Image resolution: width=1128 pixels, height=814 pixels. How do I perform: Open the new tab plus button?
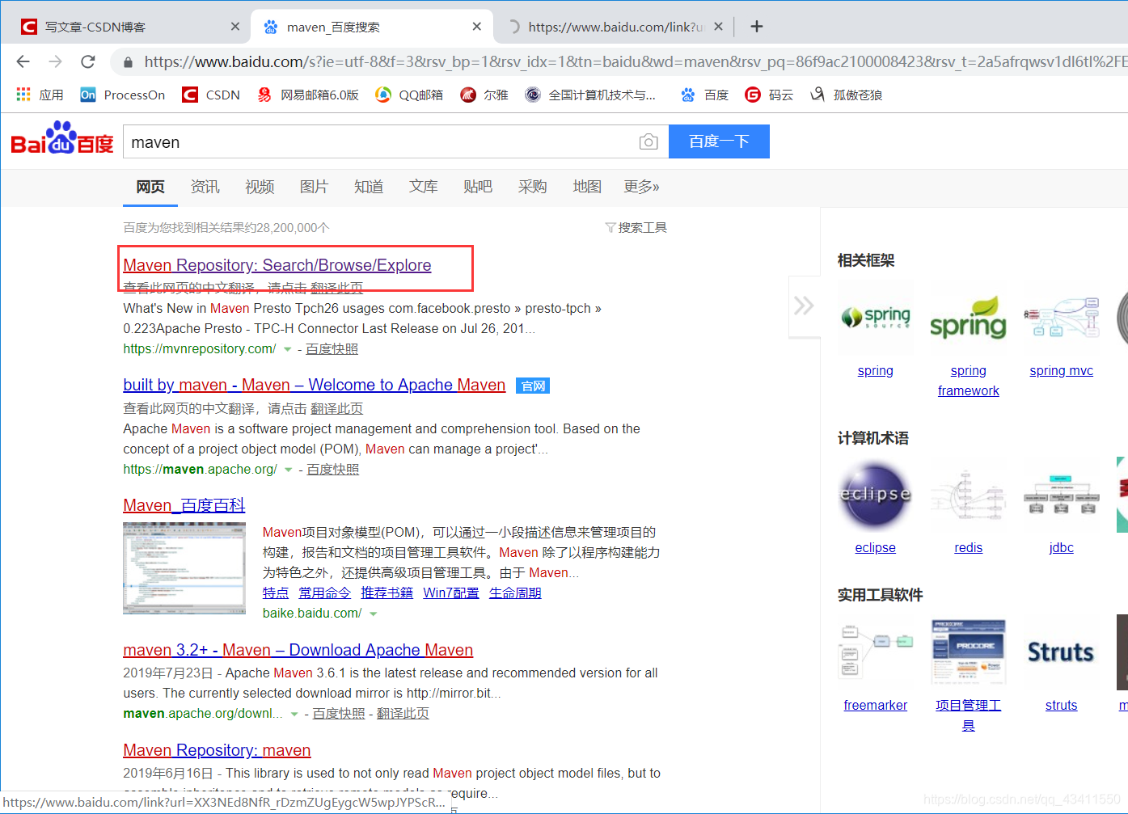(757, 27)
